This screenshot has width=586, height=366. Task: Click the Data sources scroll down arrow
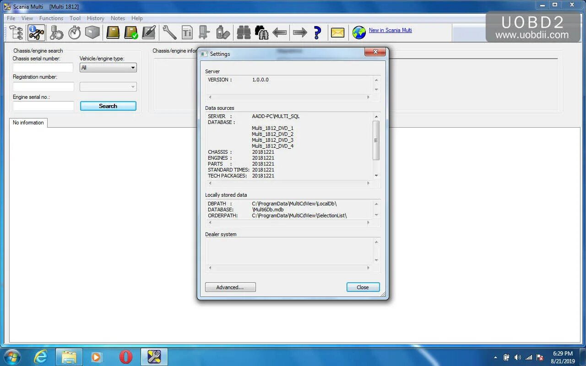pyautogui.click(x=376, y=176)
